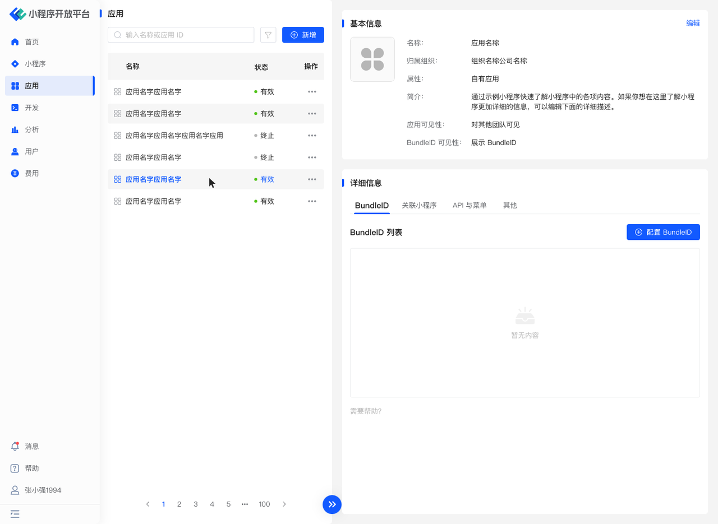Open the 开发 development section

click(x=31, y=108)
